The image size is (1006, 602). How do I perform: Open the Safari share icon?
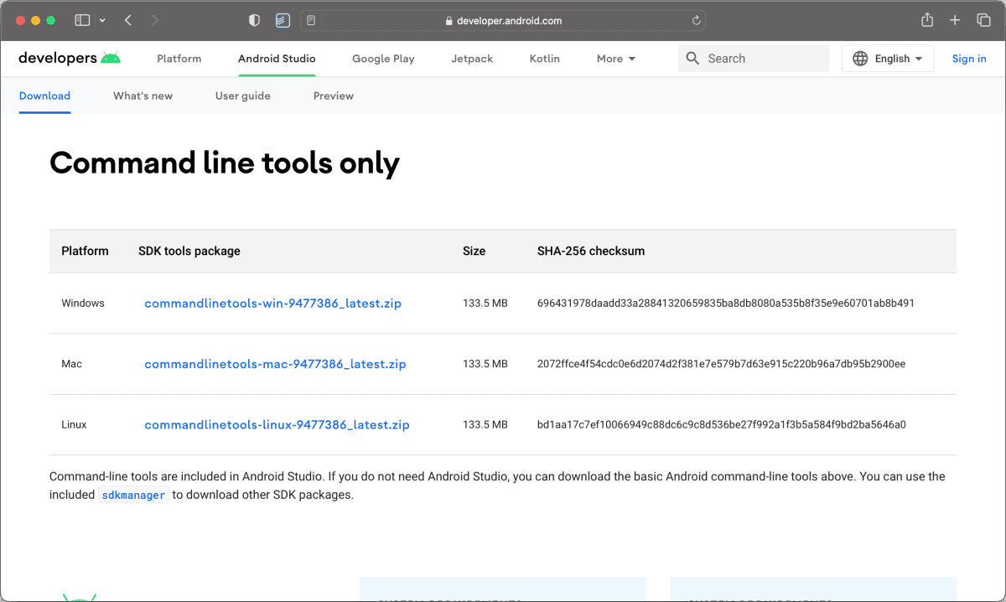point(927,20)
